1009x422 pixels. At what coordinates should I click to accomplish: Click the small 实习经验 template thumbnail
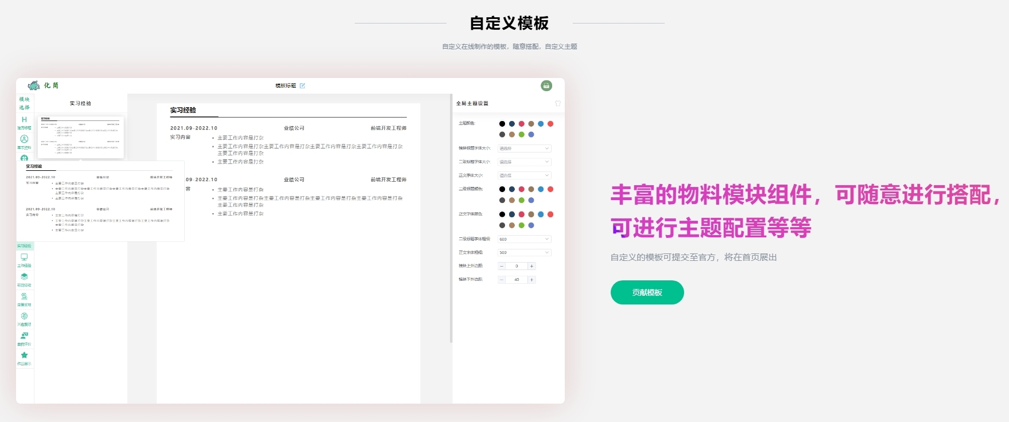coord(80,137)
